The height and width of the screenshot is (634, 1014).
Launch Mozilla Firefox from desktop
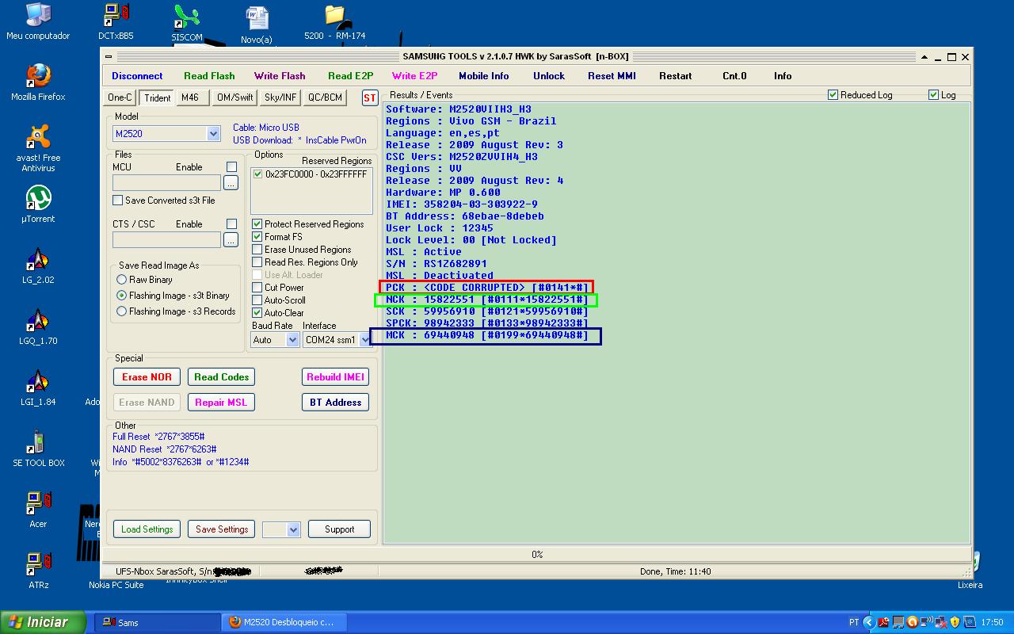click(x=38, y=82)
